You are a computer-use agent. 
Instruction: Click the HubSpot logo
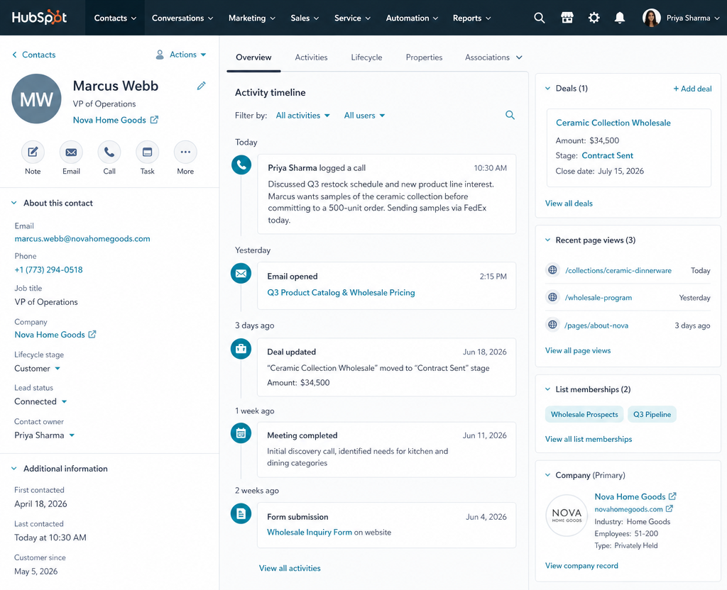(x=40, y=18)
